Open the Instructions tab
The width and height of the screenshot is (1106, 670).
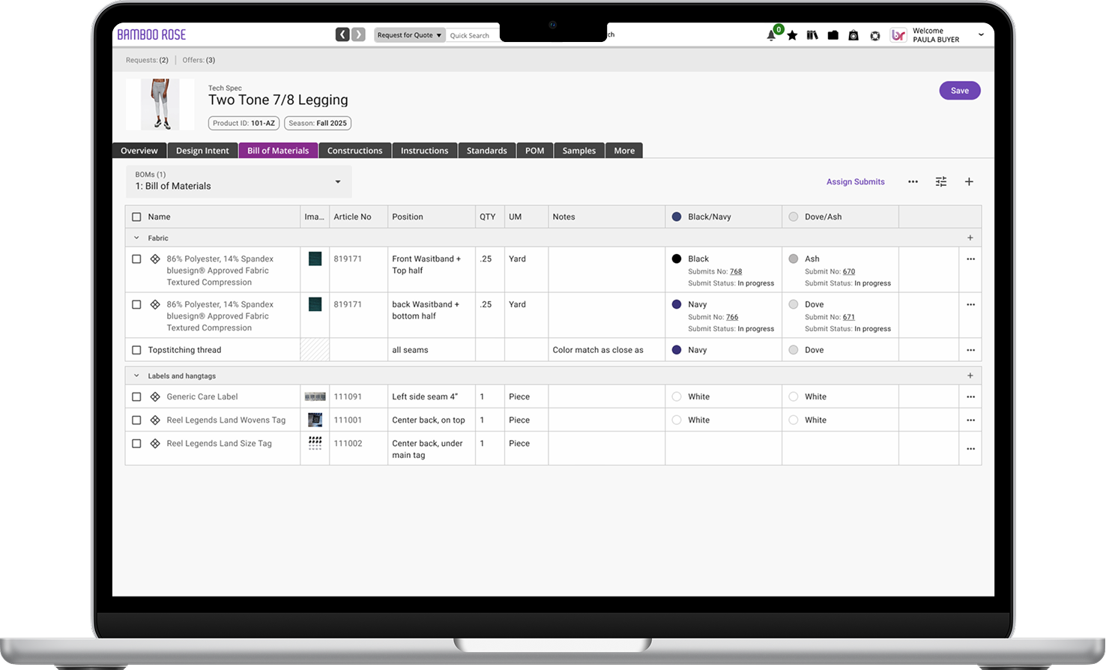pos(424,151)
